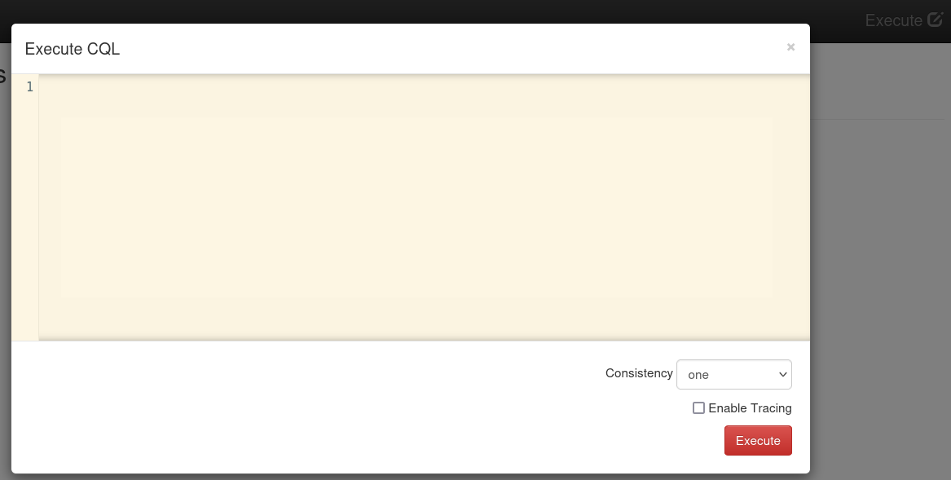Tick the Enable Tracing checkbox
This screenshot has width=951, height=480.
pyautogui.click(x=698, y=407)
